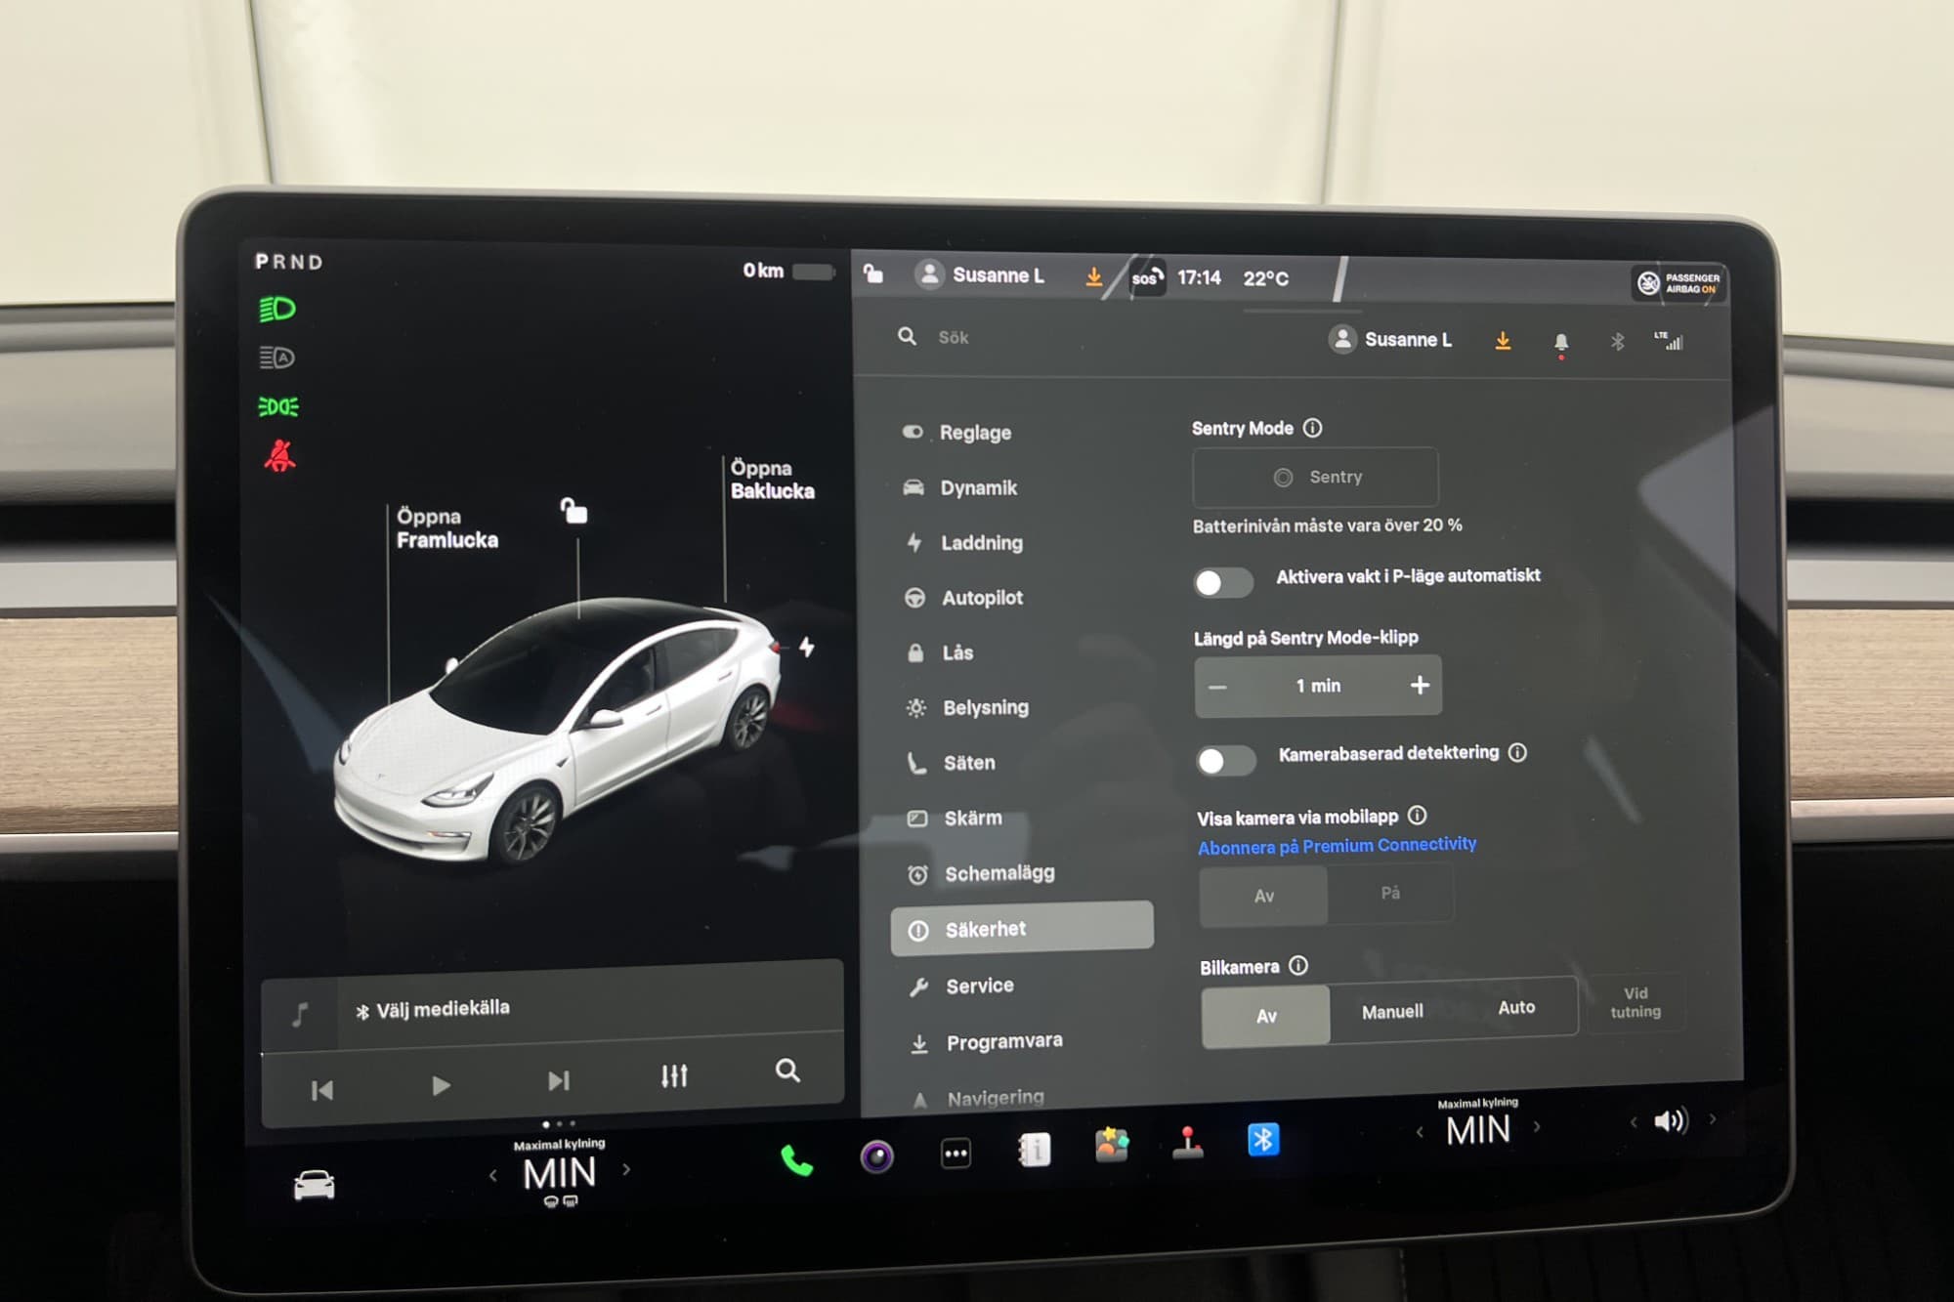Open the Toybox icon in dock
Image resolution: width=1954 pixels, height=1302 pixels.
coord(1112,1145)
